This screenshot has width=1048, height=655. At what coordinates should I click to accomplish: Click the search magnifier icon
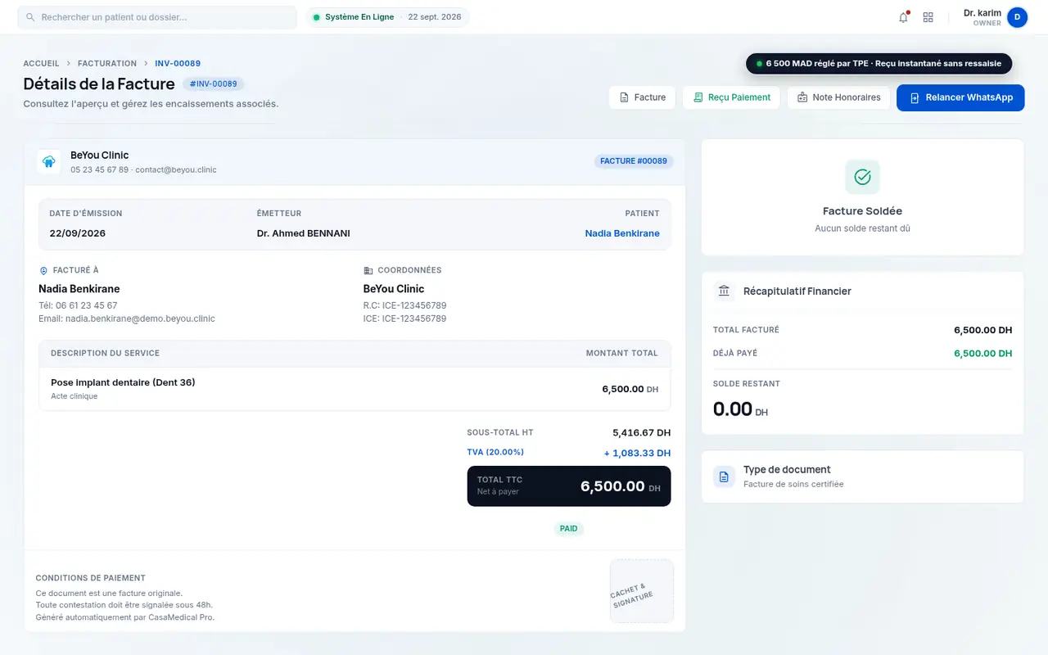(x=30, y=17)
